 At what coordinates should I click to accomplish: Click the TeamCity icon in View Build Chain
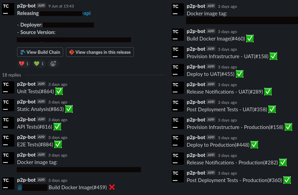point(23,52)
